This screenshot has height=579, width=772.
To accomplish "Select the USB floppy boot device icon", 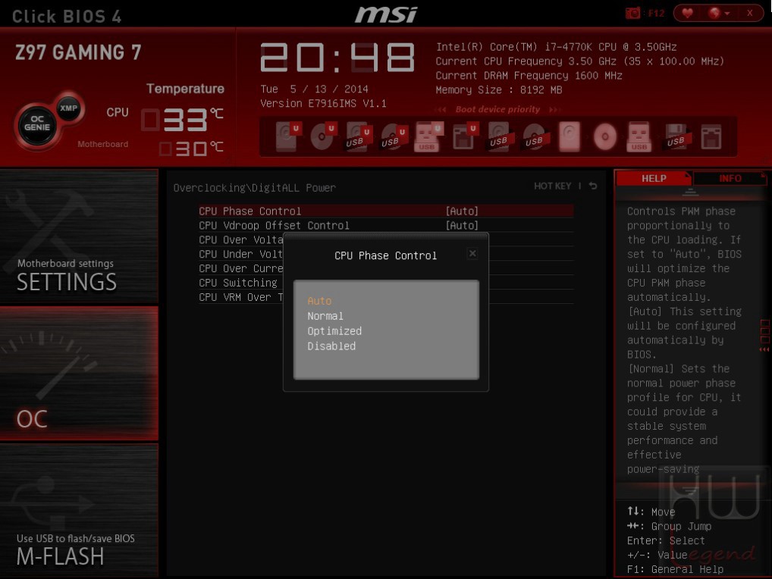I will coord(676,136).
